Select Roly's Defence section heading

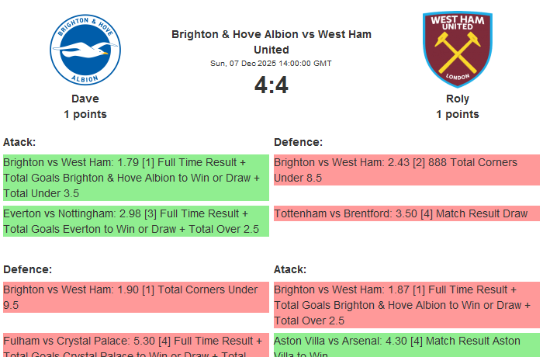pyautogui.click(x=299, y=142)
